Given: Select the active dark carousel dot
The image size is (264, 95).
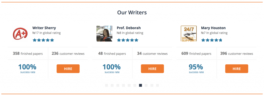Looking at the screenshot, I should 141,85.
